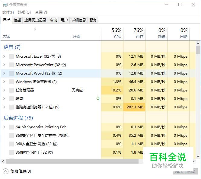Minimize the Task Manager window
Viewport: 201px width, 179px height.
click(x=166, y=5)
